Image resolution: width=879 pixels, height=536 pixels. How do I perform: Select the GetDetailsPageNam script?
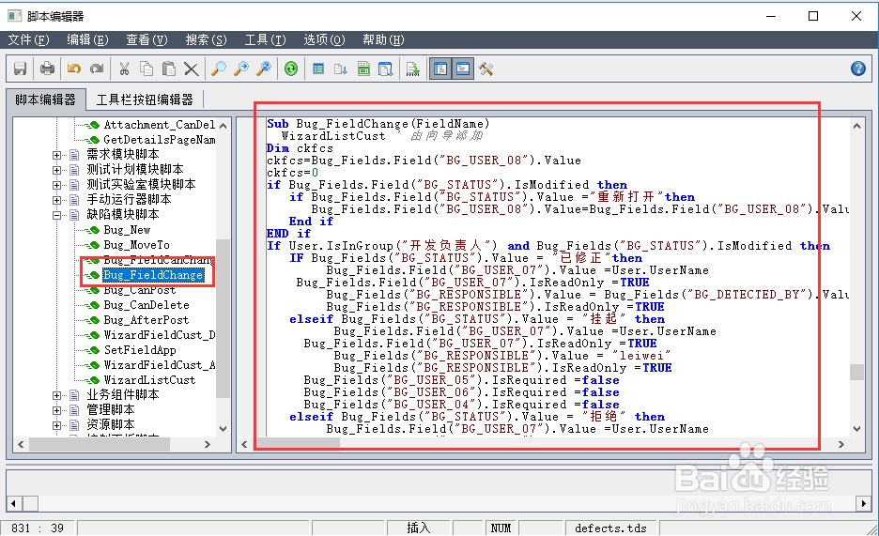159,140
